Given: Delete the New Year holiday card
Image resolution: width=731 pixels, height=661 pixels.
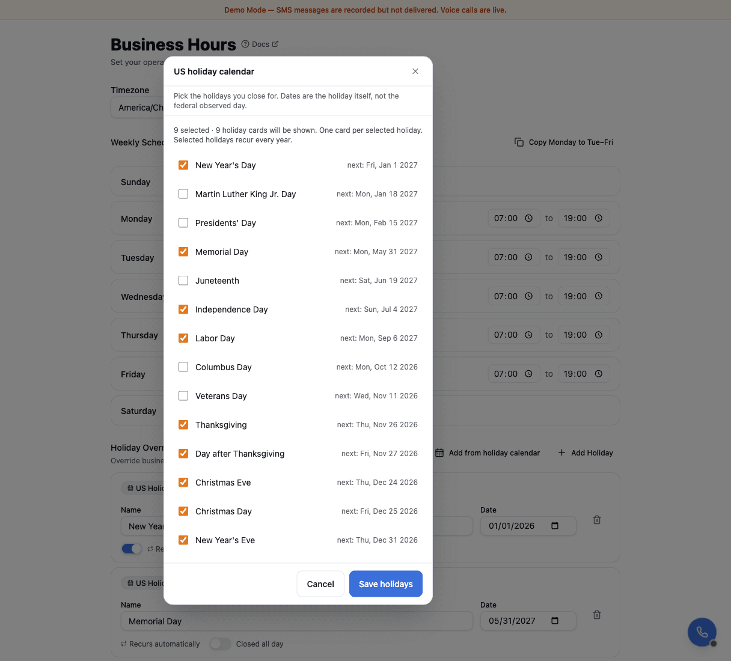Looking at the screenshot, I should click(597, 520).
